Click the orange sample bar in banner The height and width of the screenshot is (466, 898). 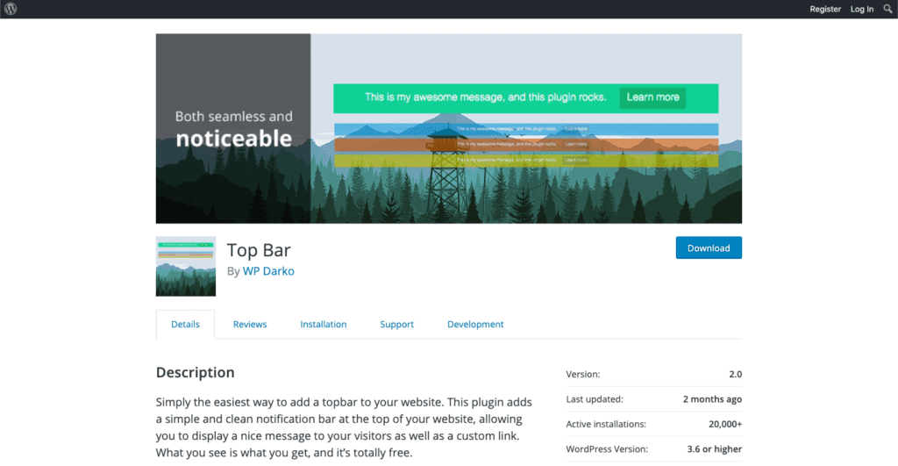pos(526,145)
